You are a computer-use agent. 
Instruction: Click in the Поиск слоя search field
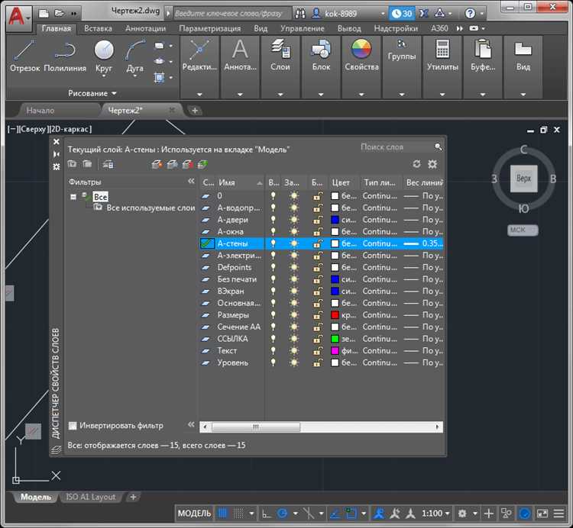click(x=396, y=147)
